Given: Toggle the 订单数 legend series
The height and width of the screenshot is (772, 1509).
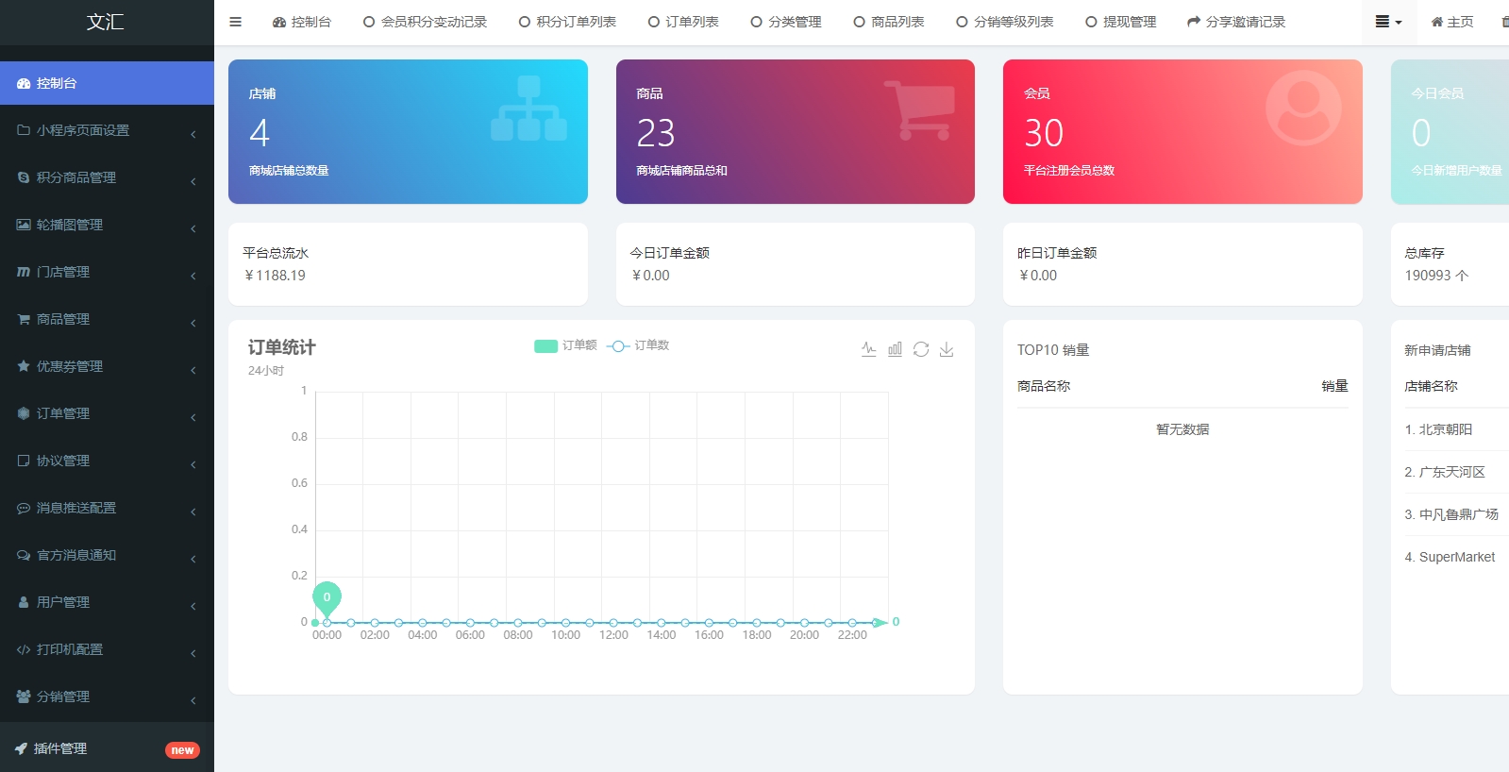Looking at the screenshot, I should coord(638,345).
